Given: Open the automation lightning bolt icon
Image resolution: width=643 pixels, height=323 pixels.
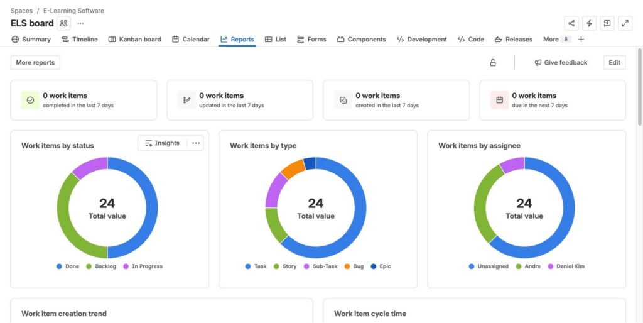Looking at the screenshot, I should pyautogui.click(x=589, y=23).
